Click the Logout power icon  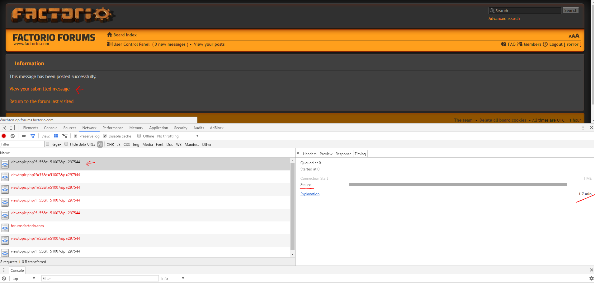tap(545, 44)
